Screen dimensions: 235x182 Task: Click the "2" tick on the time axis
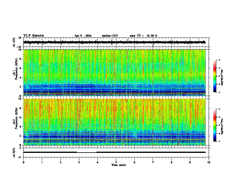tap(61, 162)
